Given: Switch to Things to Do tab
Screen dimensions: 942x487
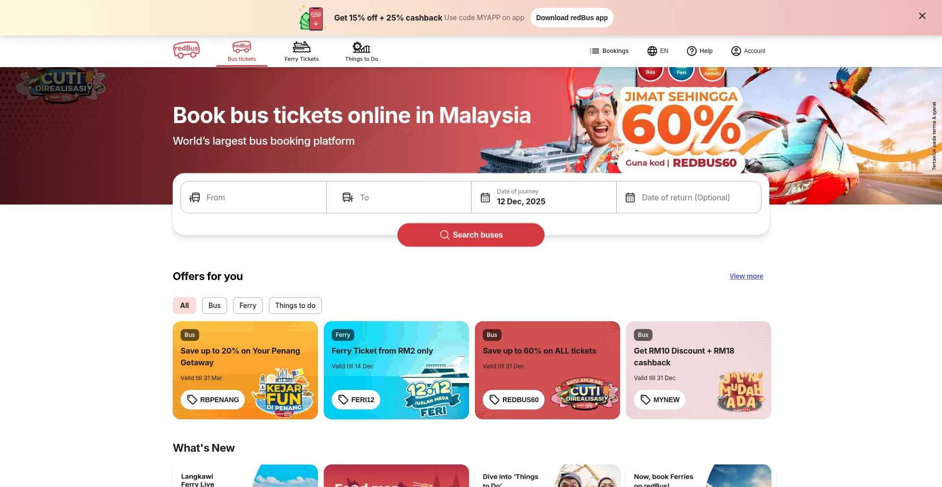Looking at the screenshot, I should tap(361, 51).
